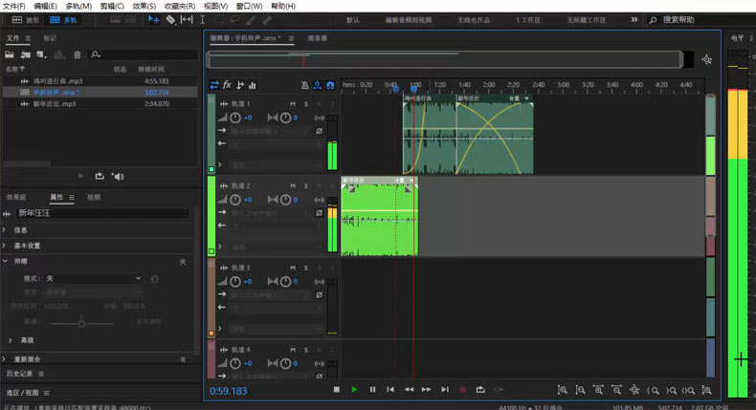Toggle loop playback in the transport bar
The height and width of the screenshot is (410, 756).
(x=480, y=390)
